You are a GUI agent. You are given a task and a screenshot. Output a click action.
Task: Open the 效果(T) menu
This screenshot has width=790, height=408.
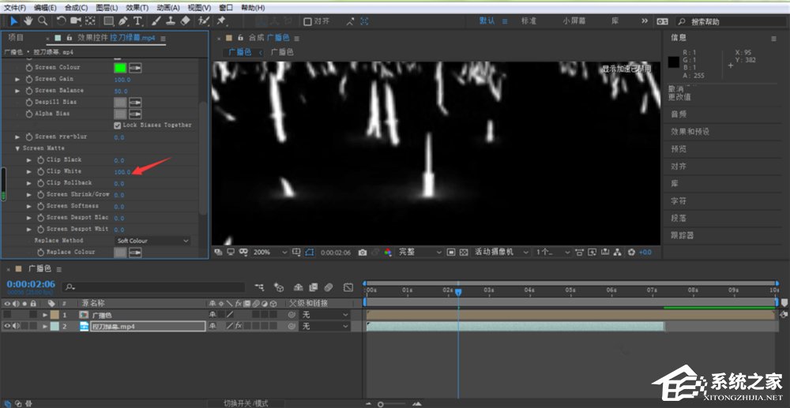pyautogui.click(x=131, y=7)
